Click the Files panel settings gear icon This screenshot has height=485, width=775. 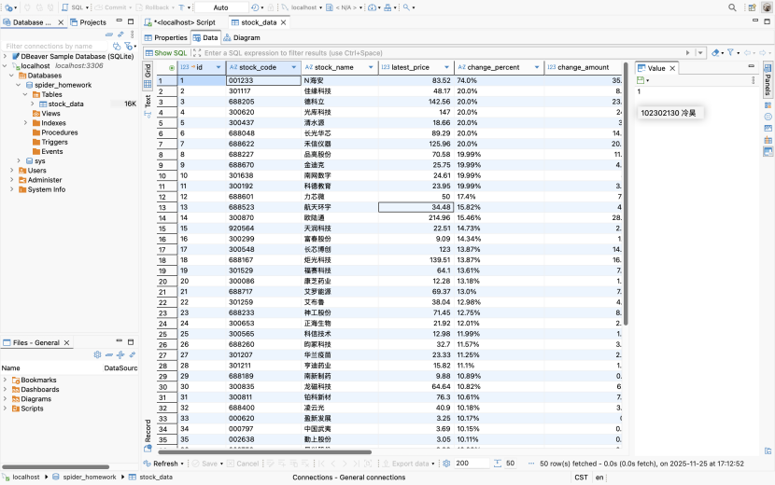97,354
